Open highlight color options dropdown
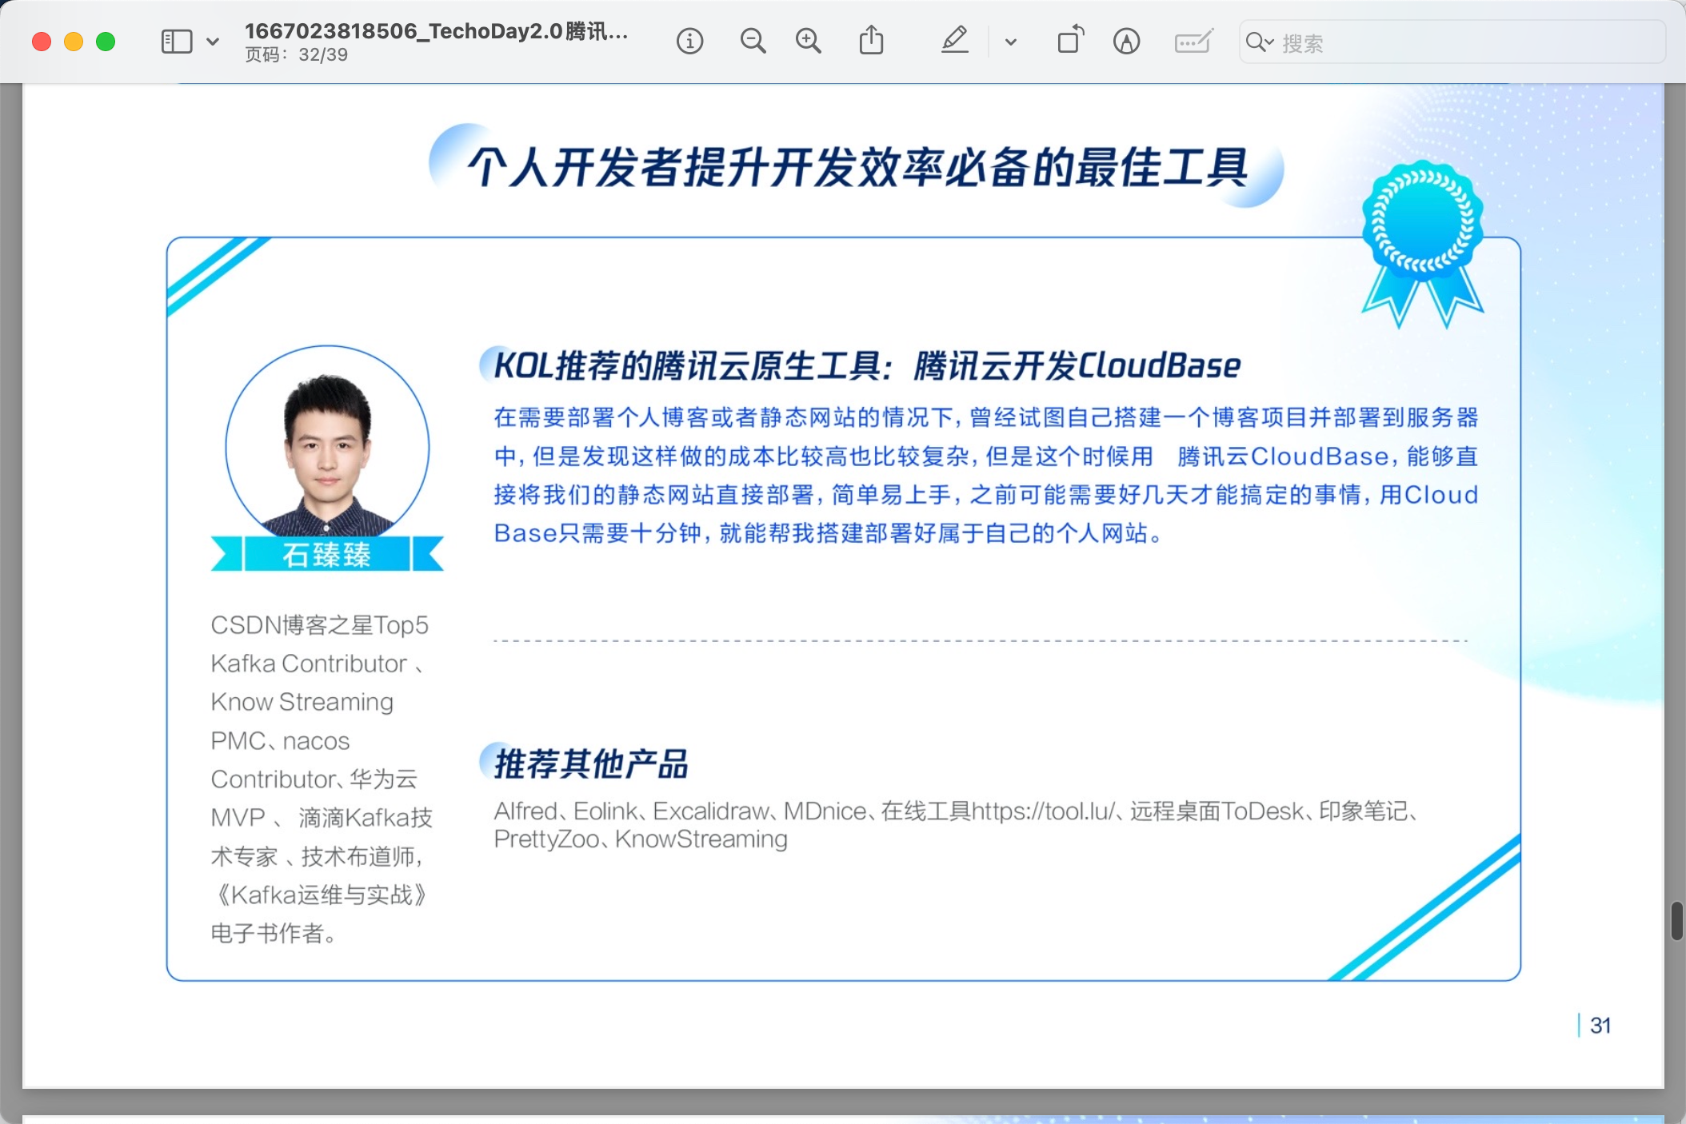 coord(1010,42)
